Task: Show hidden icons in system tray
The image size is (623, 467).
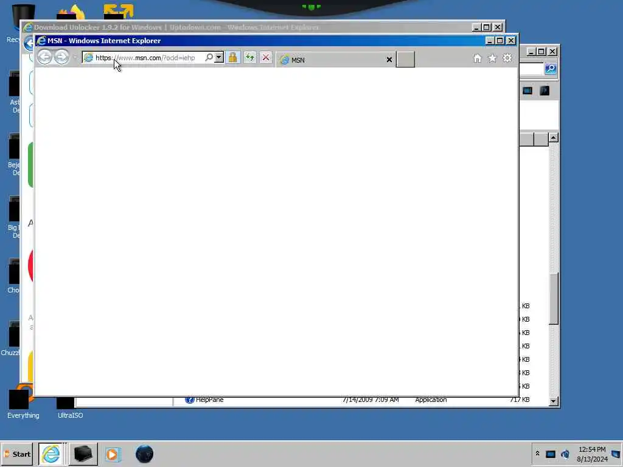Action: (538, 453)
